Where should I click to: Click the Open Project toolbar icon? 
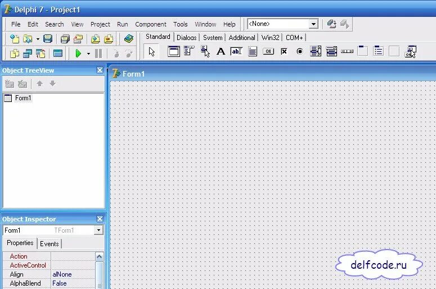[x=78, y=39]
